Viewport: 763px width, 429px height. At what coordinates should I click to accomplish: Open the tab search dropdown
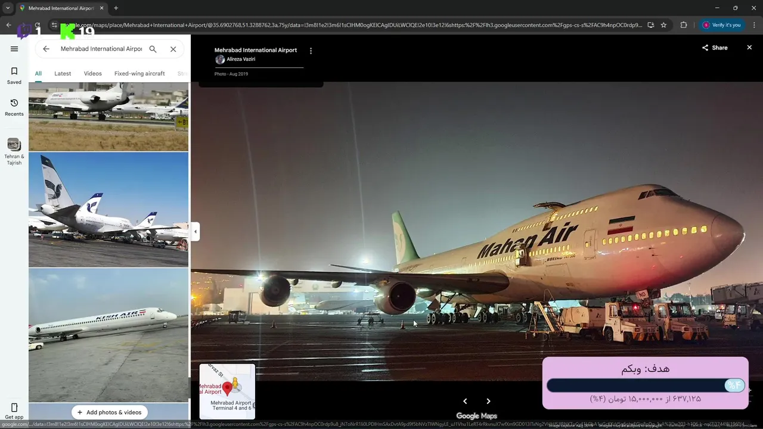coord(8,8)
